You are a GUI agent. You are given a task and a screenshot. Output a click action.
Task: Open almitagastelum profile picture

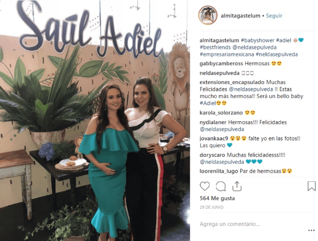208,15
